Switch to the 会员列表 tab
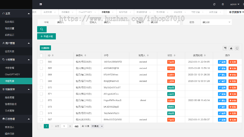The image size is (244, 137). pos(48,12)
